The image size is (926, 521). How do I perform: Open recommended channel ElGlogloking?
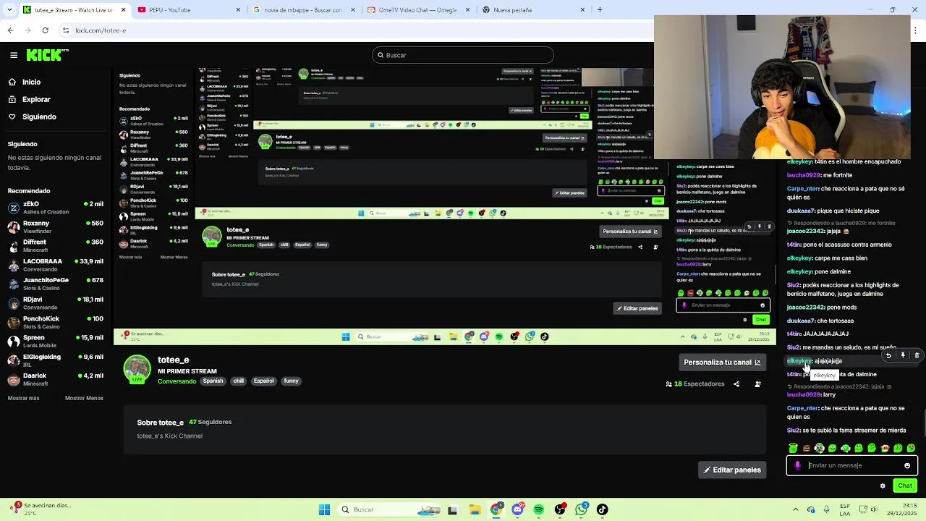click(56, 360)
